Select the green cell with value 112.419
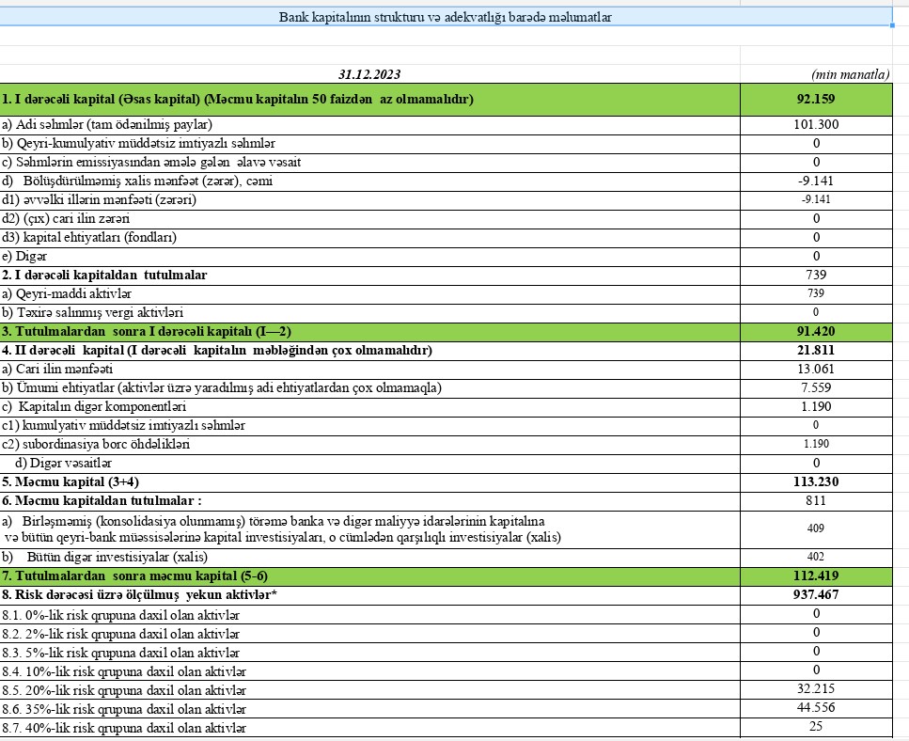The width and height of the screenshot is (909, 741). click(816, 575)
